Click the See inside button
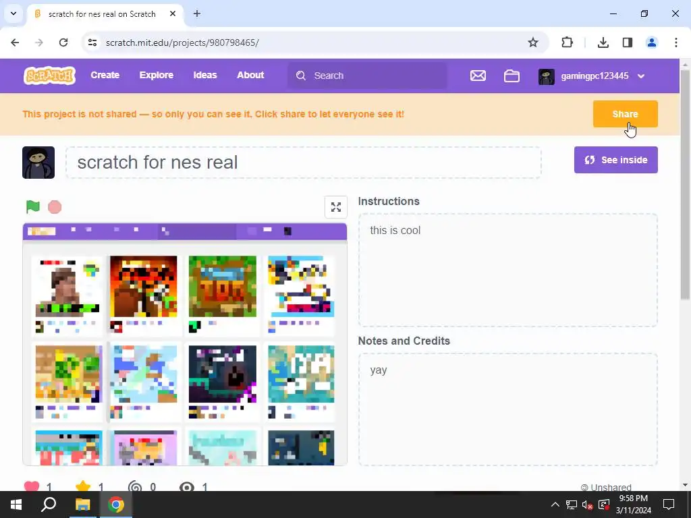691x518 pixels. click(615, 160)
